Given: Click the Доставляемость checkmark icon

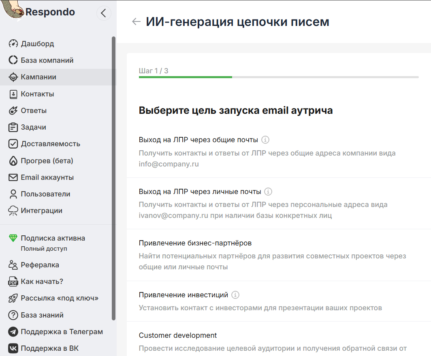Looking at the screenshot, I should tap(13, 144).
